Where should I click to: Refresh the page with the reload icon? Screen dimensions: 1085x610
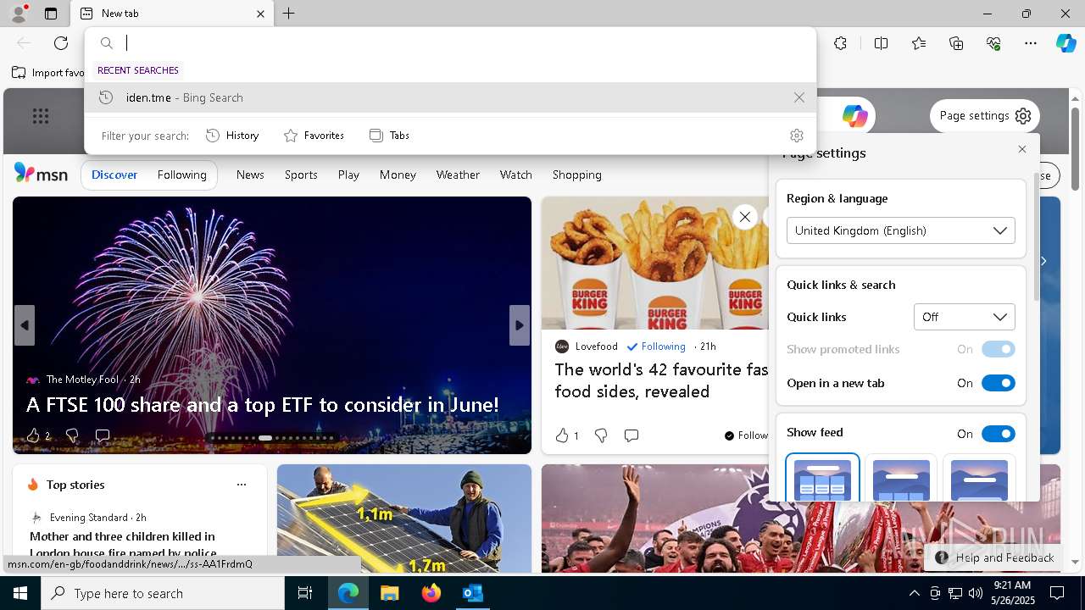tap(61, 43)
